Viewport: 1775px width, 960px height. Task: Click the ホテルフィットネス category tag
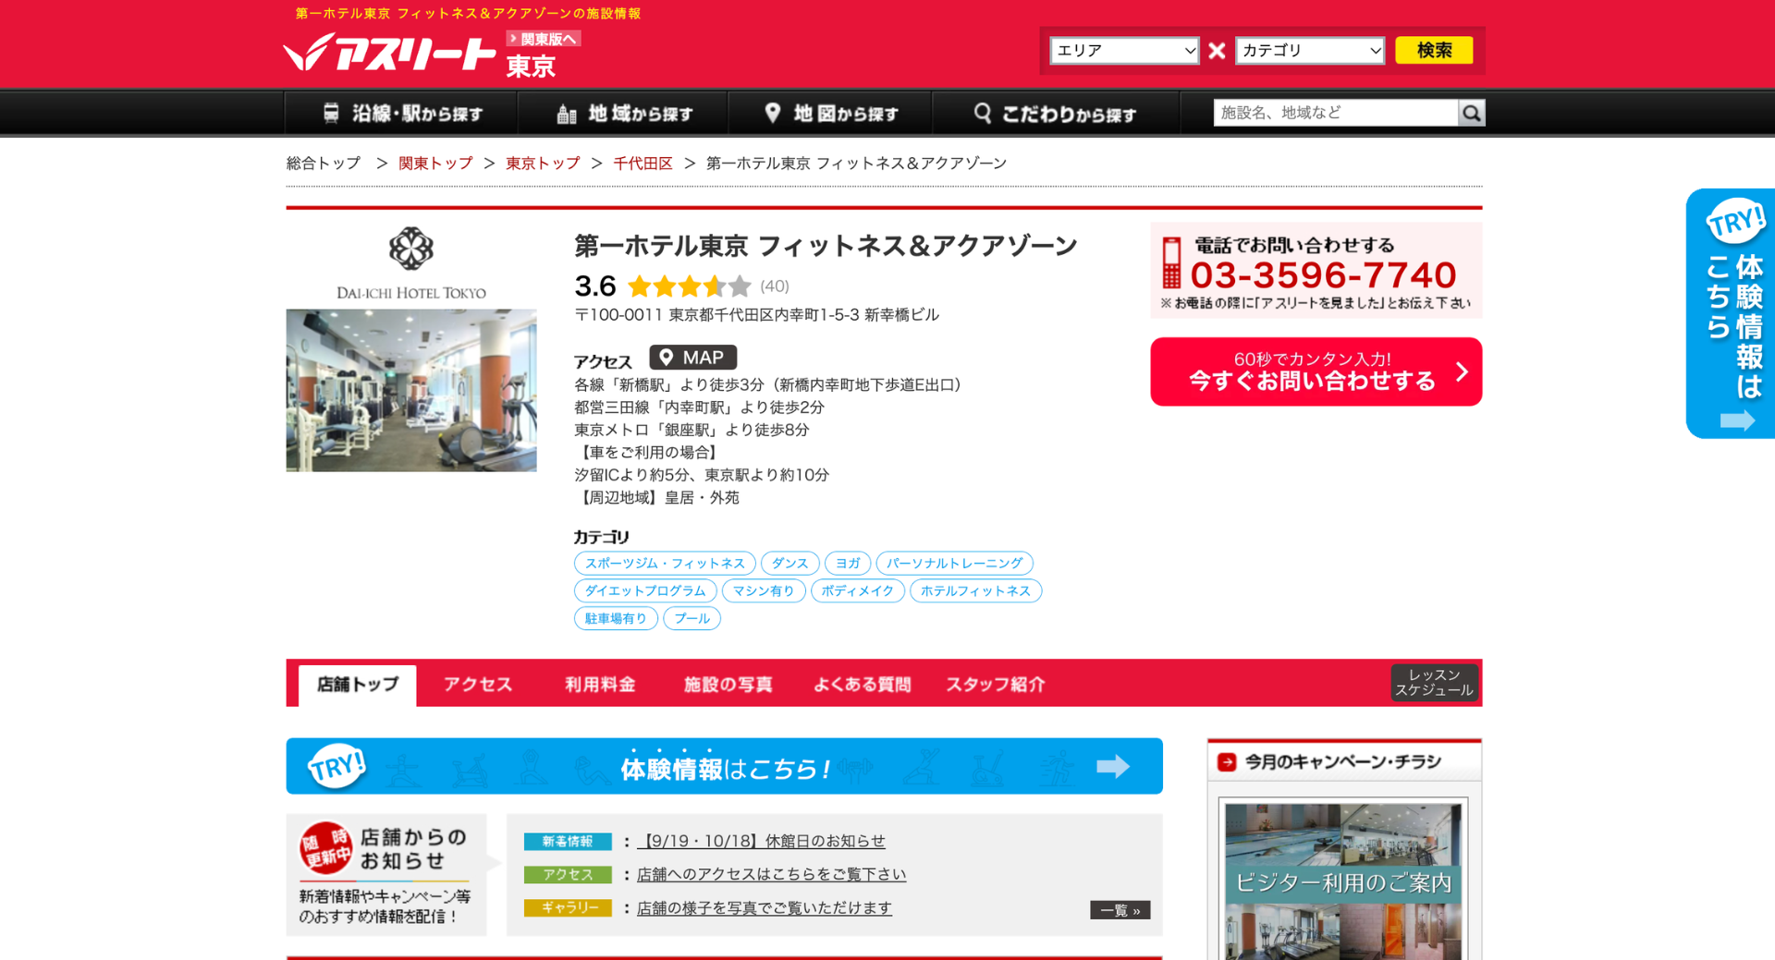click(975, 590)
